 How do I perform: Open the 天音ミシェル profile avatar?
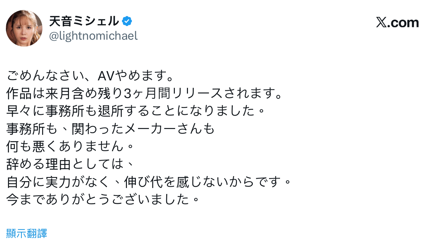click(24, 28)
